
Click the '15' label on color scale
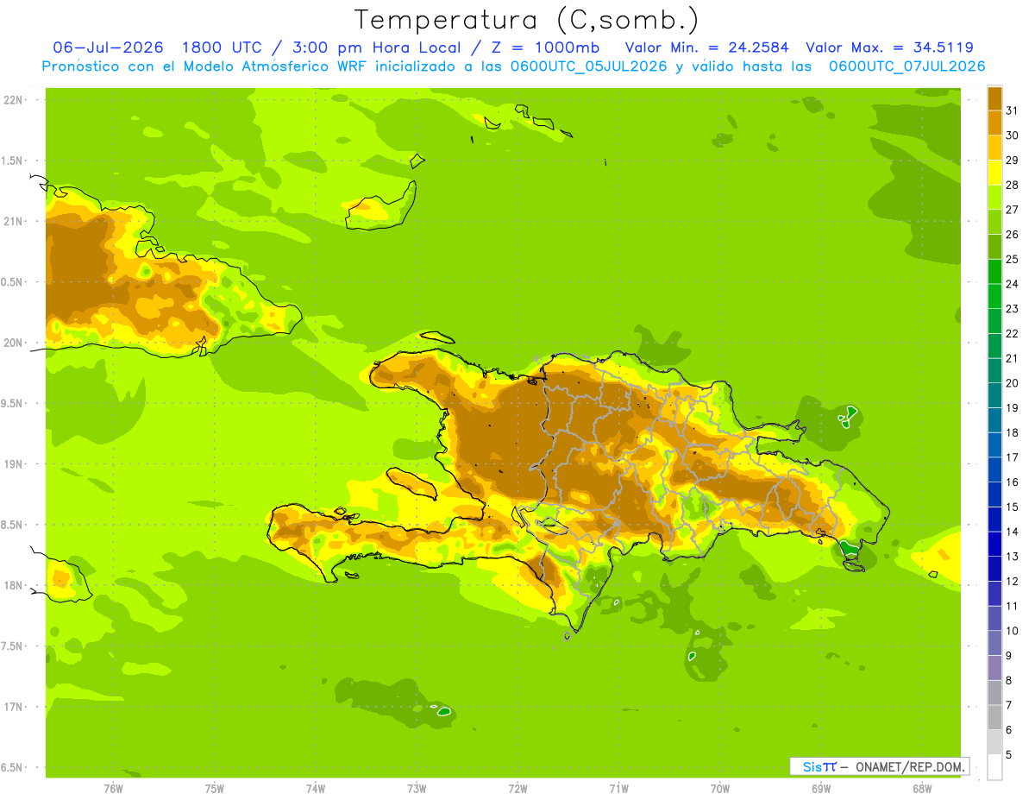coord(1012,507)
